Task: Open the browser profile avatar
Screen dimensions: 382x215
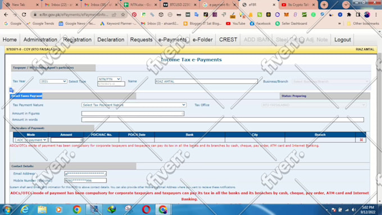Action: pos(367,15)
